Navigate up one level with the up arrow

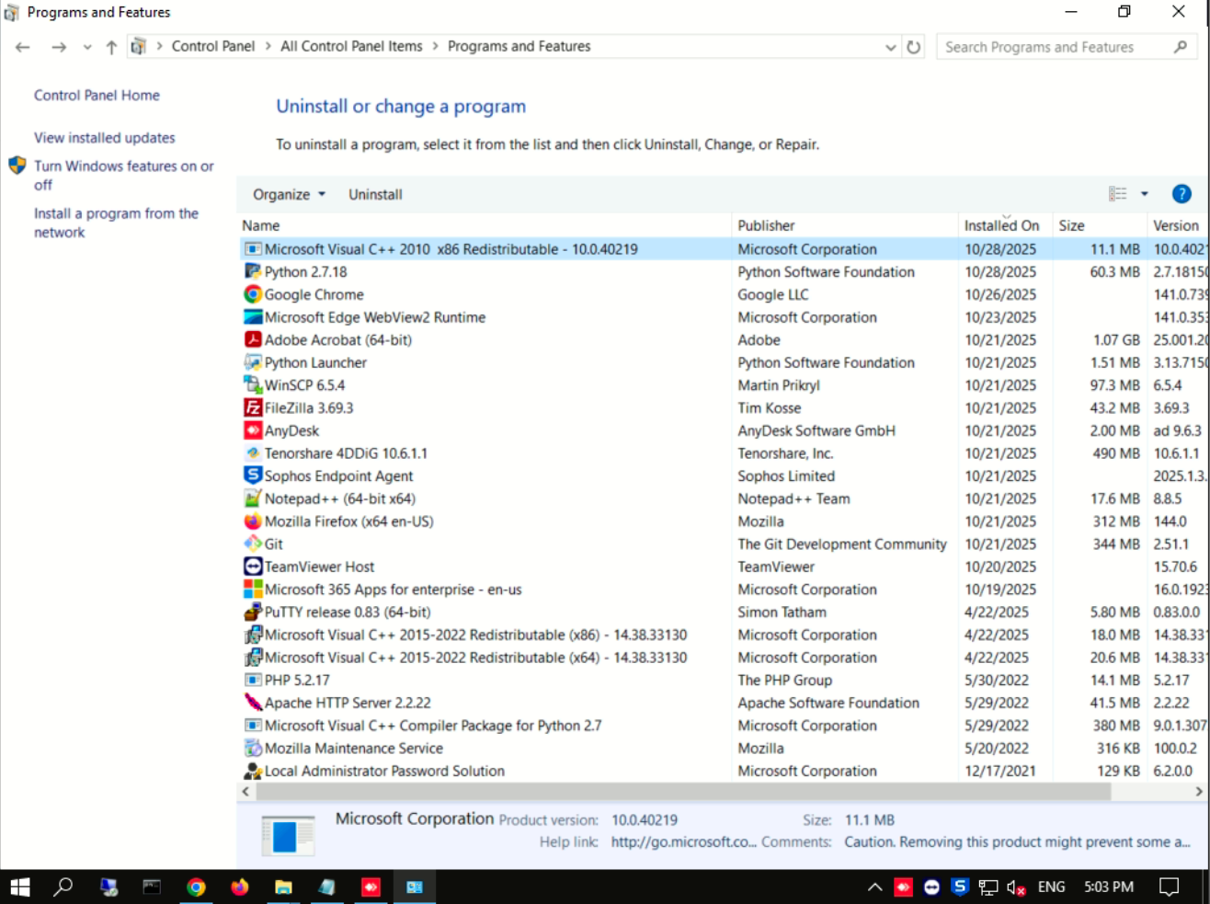click(x=109, y=46)
